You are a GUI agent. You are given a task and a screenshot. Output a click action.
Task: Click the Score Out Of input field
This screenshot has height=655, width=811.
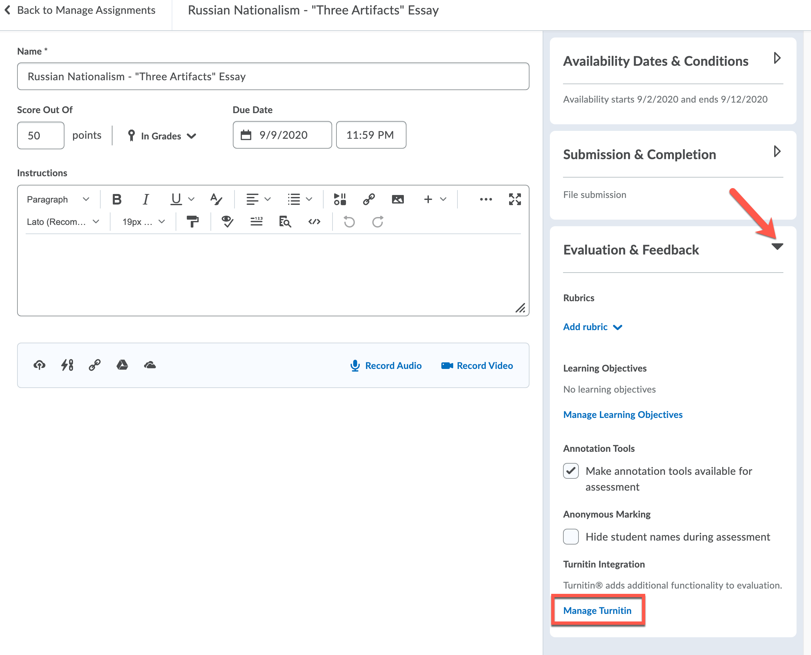[40, 135]
